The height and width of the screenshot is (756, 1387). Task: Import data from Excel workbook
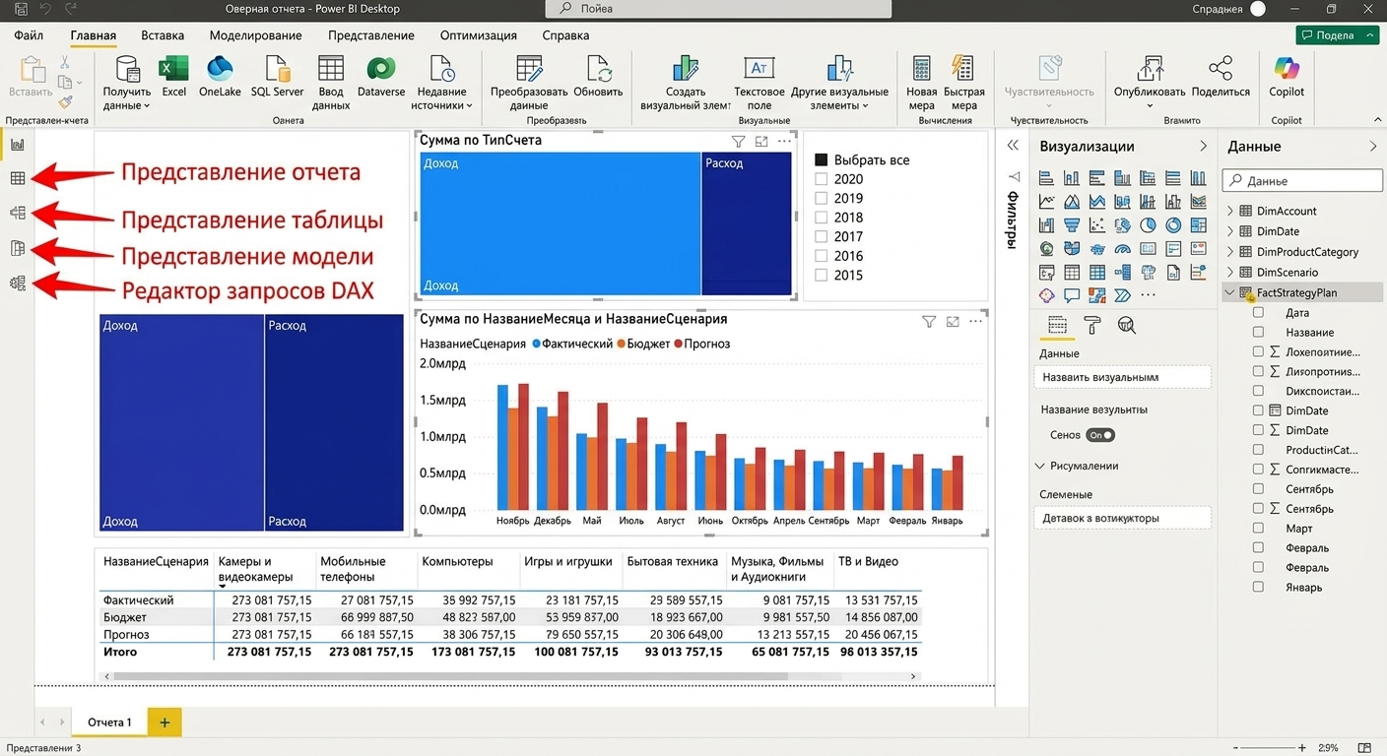tap(174, 77)
